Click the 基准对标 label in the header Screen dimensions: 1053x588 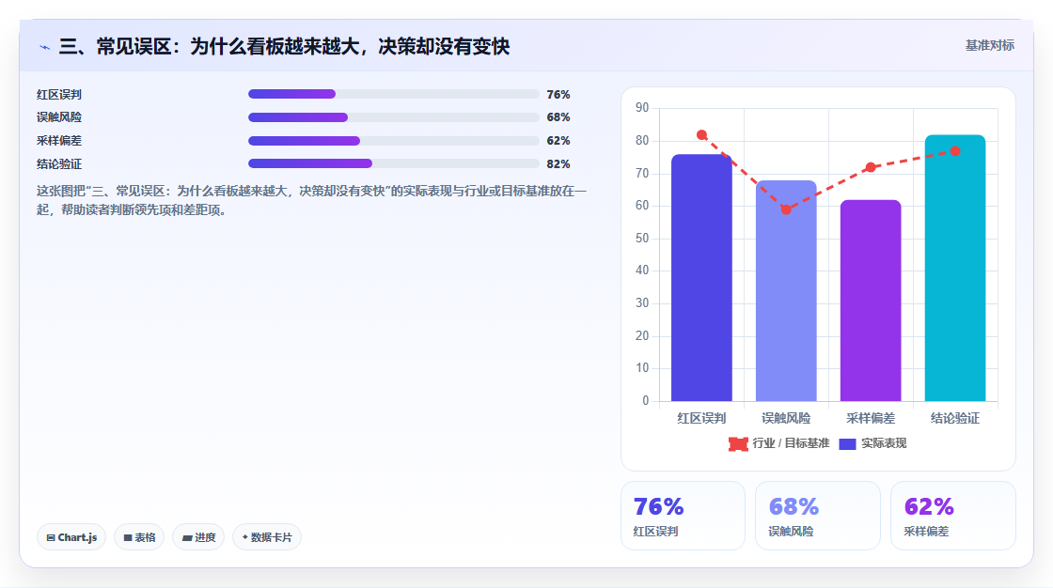coord(989,46)
